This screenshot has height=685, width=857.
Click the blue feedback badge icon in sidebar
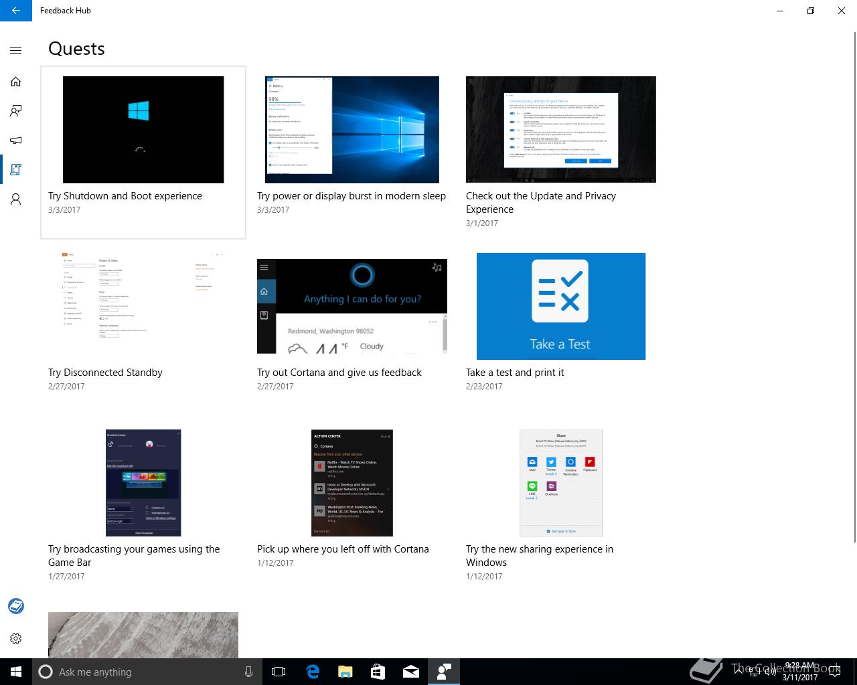16,606
